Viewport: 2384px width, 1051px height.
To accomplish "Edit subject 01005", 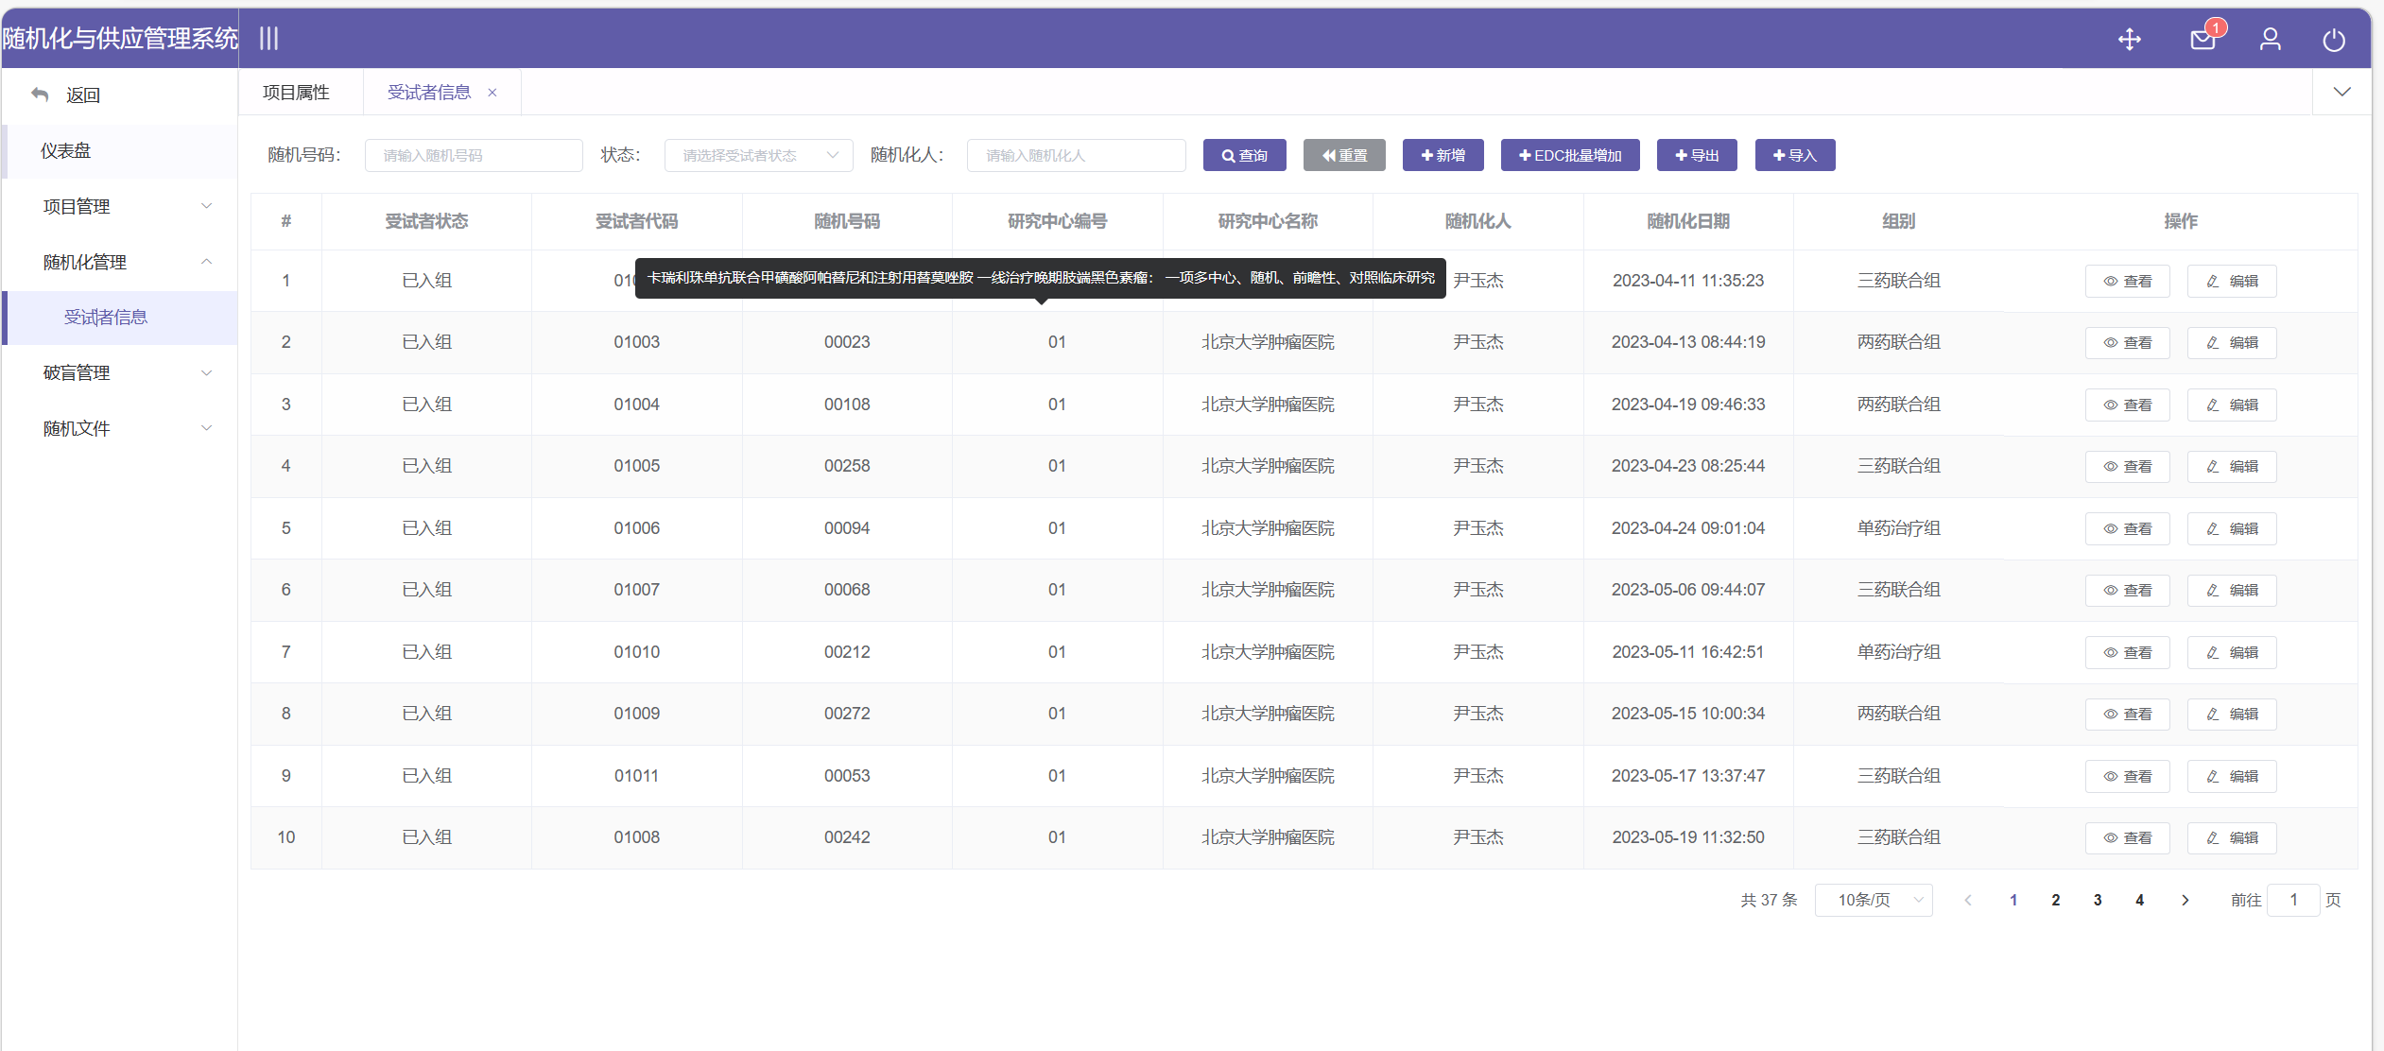I will click(2232, 466).
